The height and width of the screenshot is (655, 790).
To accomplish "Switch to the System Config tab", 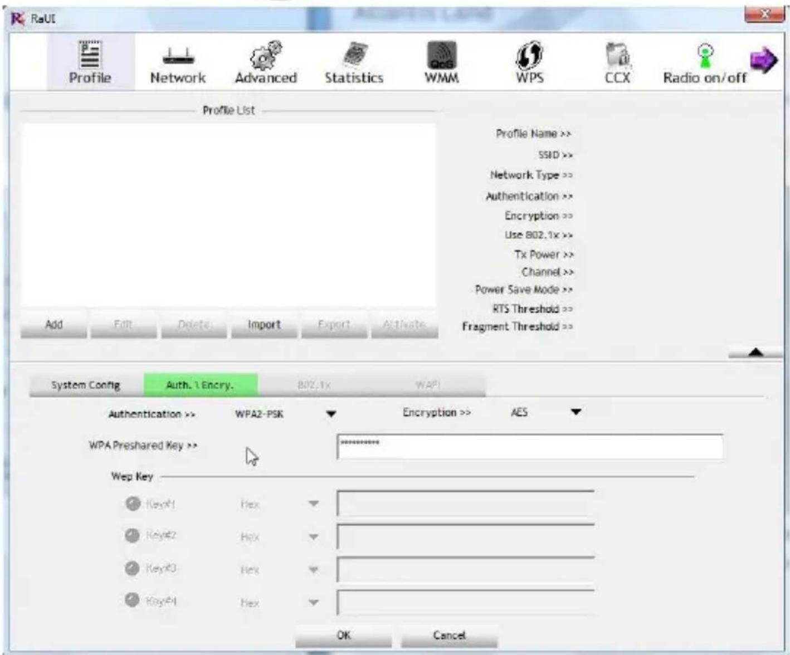I will pyautogui.click(x=86, y=385).
